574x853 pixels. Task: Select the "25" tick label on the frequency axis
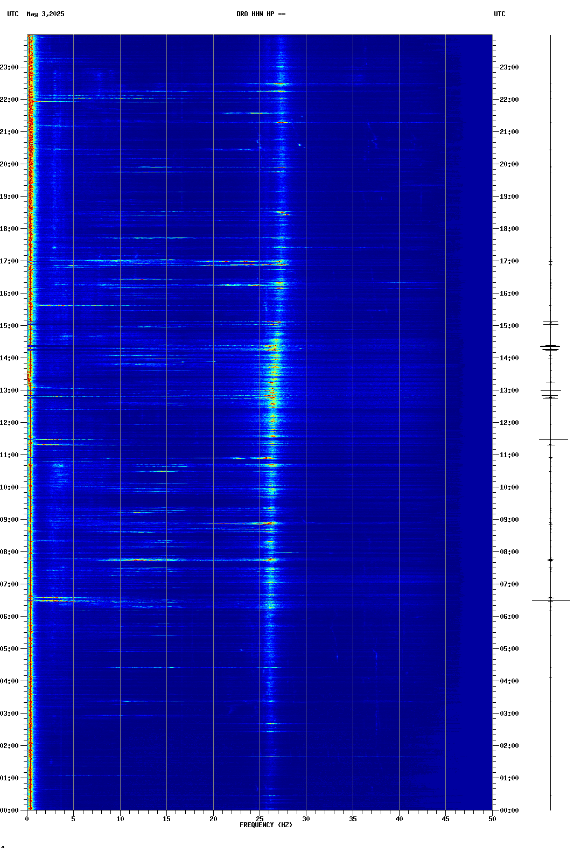tap(260, 819)
